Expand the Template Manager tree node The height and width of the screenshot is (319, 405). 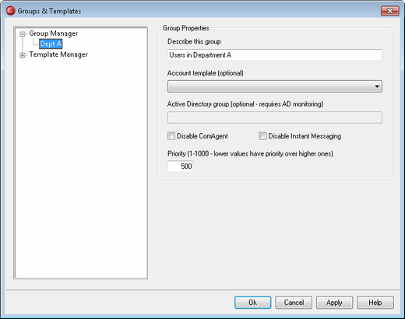[x=23, y=55]
